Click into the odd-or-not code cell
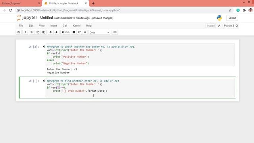The width and height of the screenshot is (254, 143). tap(140, 87)
